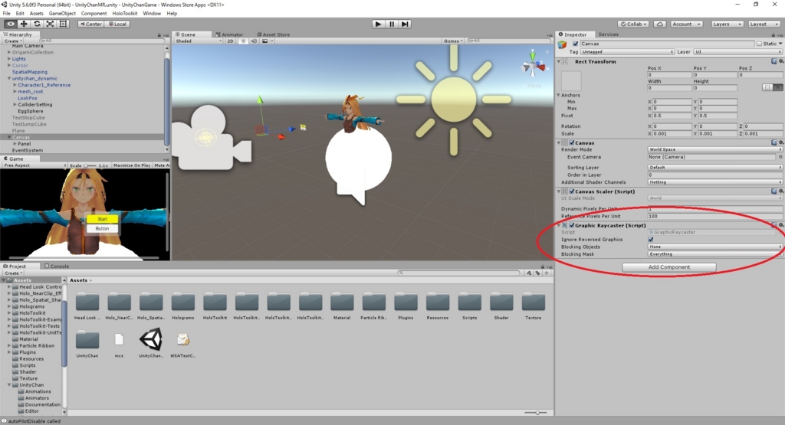Image resolution: width=785 pixels, height=425 pixels.
Task: Open Rect Transform help book icon
Action: 774,61
